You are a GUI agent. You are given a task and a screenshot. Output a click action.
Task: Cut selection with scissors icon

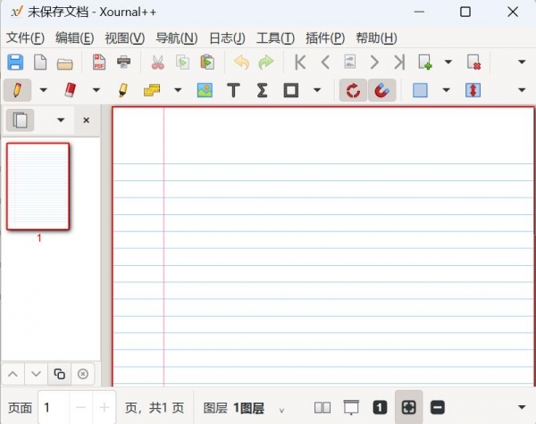157,62
